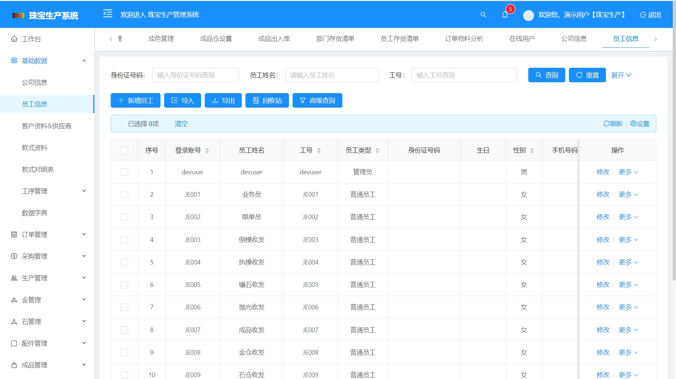Click 修改 link for the JE005 row
This screenshot has width=676, height=379.
tap(603, 285)
